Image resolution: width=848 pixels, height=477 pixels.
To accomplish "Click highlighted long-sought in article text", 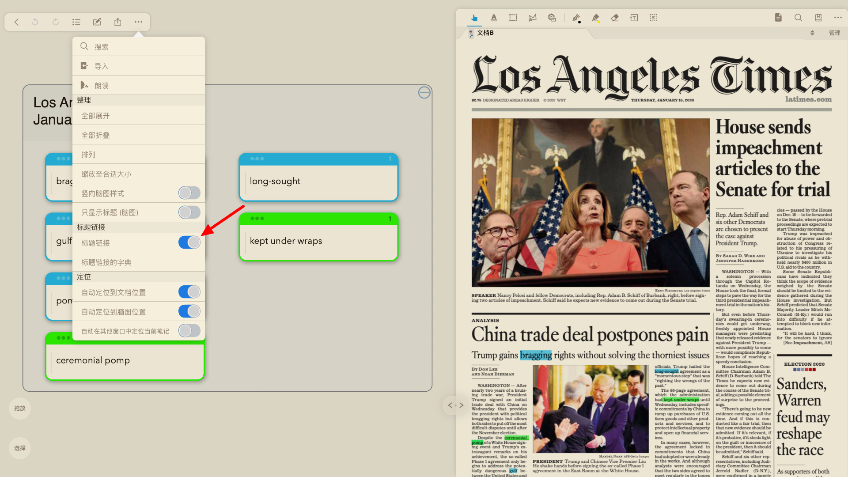I will pos(666,371).
